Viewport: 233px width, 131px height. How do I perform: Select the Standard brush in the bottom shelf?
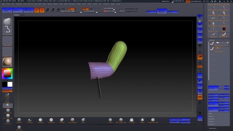[x=19, y=120]
